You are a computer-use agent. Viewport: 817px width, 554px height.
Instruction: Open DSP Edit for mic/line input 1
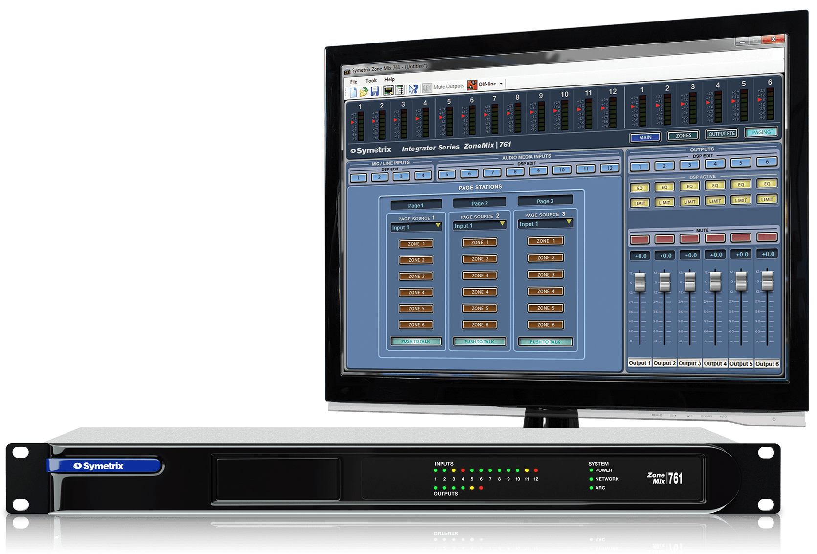click(358, 178)
